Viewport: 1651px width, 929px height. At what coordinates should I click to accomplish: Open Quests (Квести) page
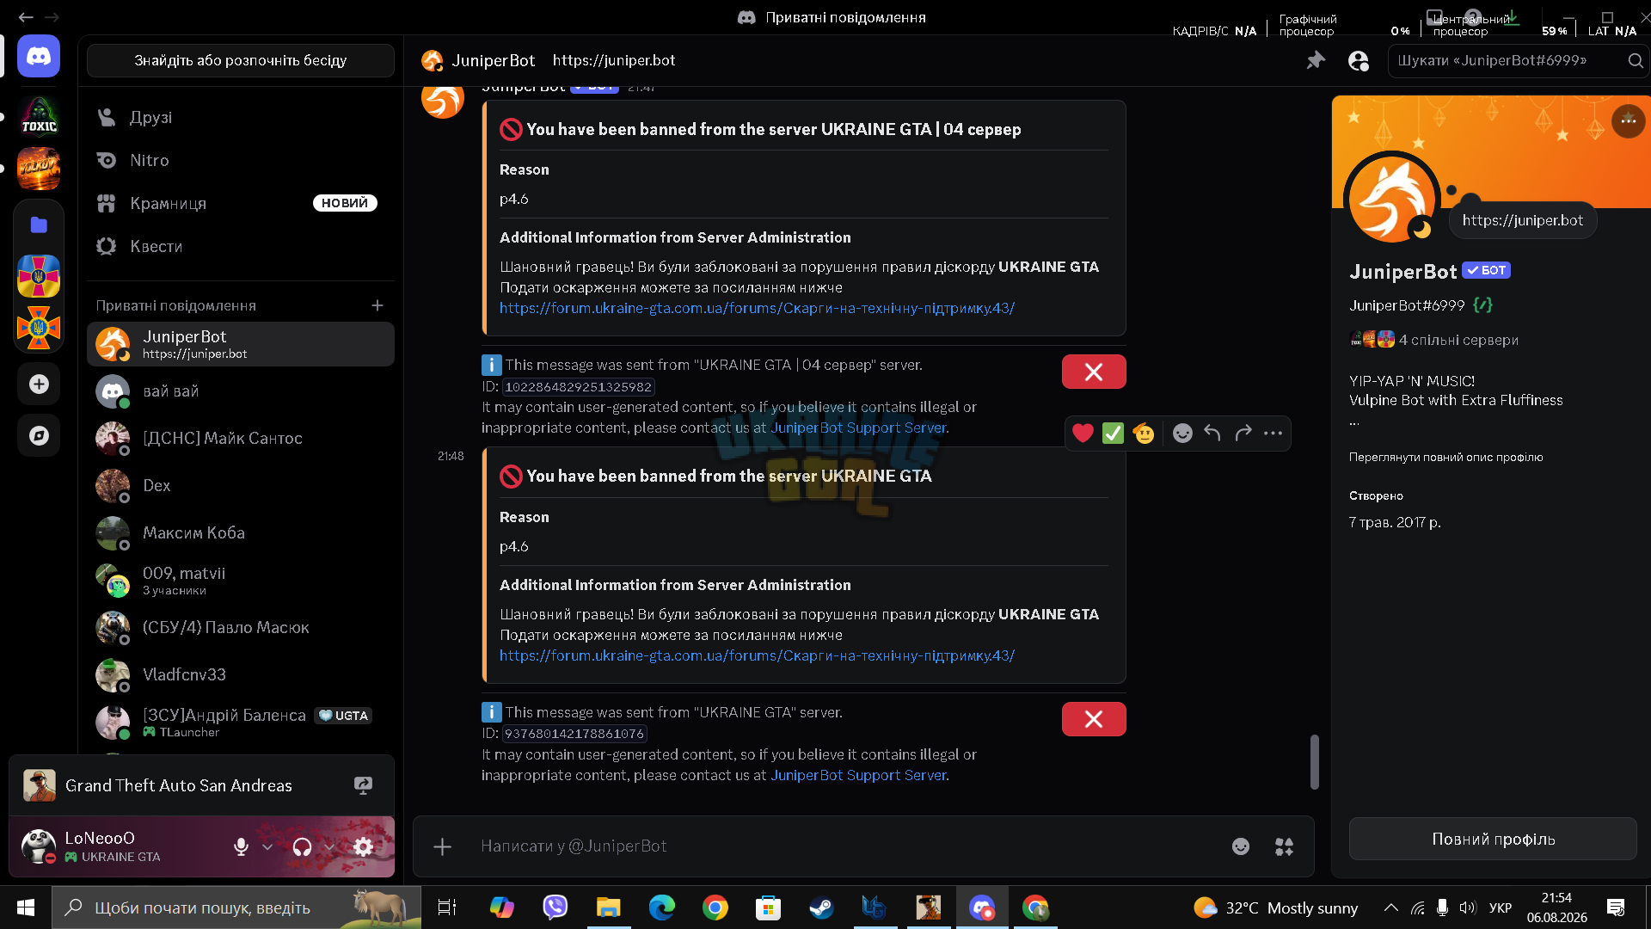pos(241,246)
